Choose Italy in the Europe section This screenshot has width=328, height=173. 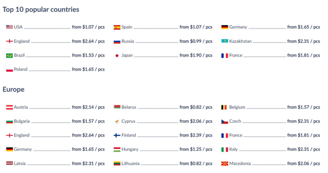233,149
